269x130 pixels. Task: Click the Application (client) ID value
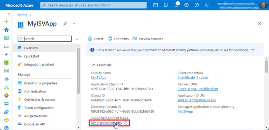(122, 89)
